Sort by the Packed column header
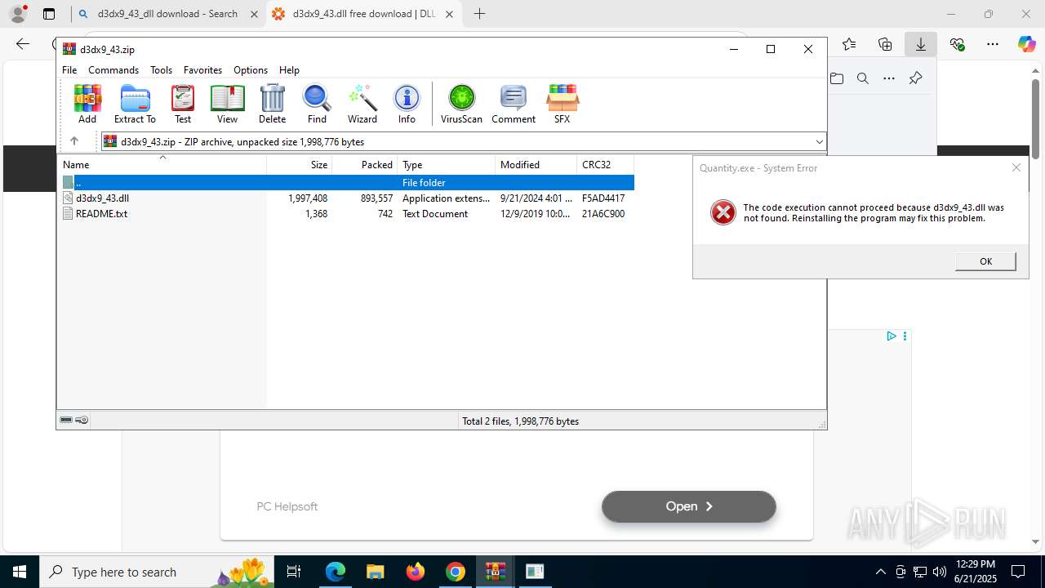The width and height of the screenshot is (1045, 588). pyautogui.click(x=365, y=164)
